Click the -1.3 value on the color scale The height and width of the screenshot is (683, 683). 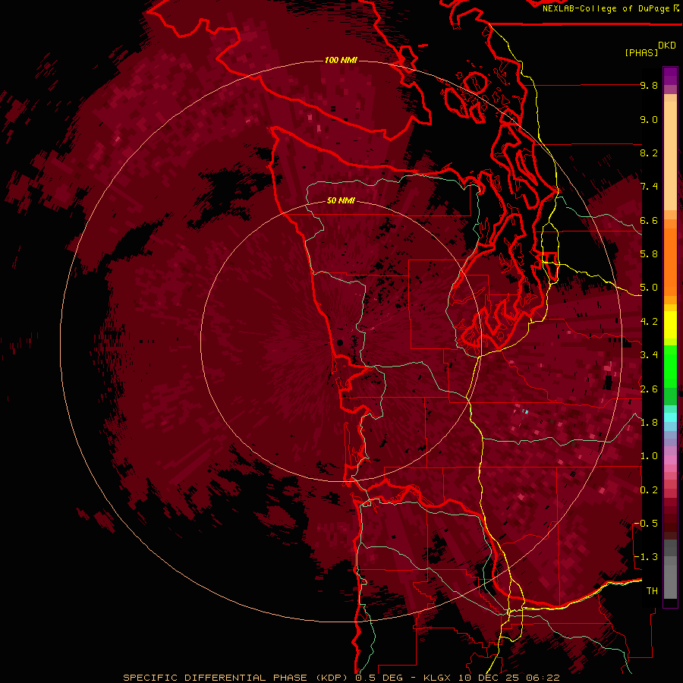coord(646,557)
